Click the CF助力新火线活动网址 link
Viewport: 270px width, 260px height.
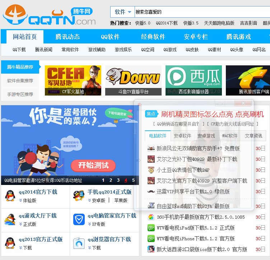[232, 124]
